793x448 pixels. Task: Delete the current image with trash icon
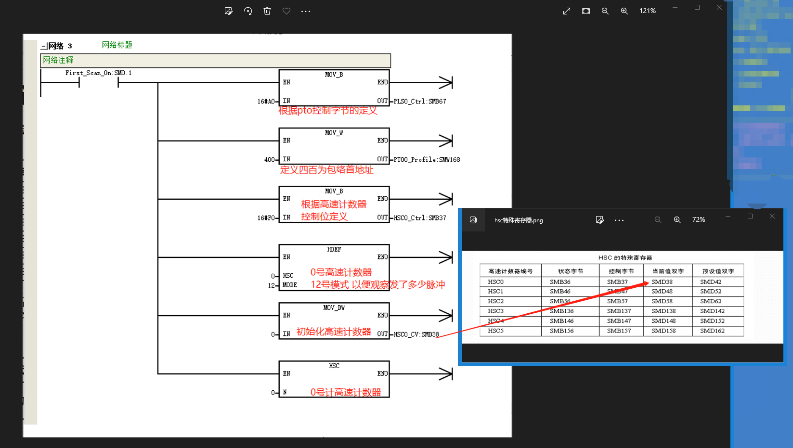[x=267, y=11]
